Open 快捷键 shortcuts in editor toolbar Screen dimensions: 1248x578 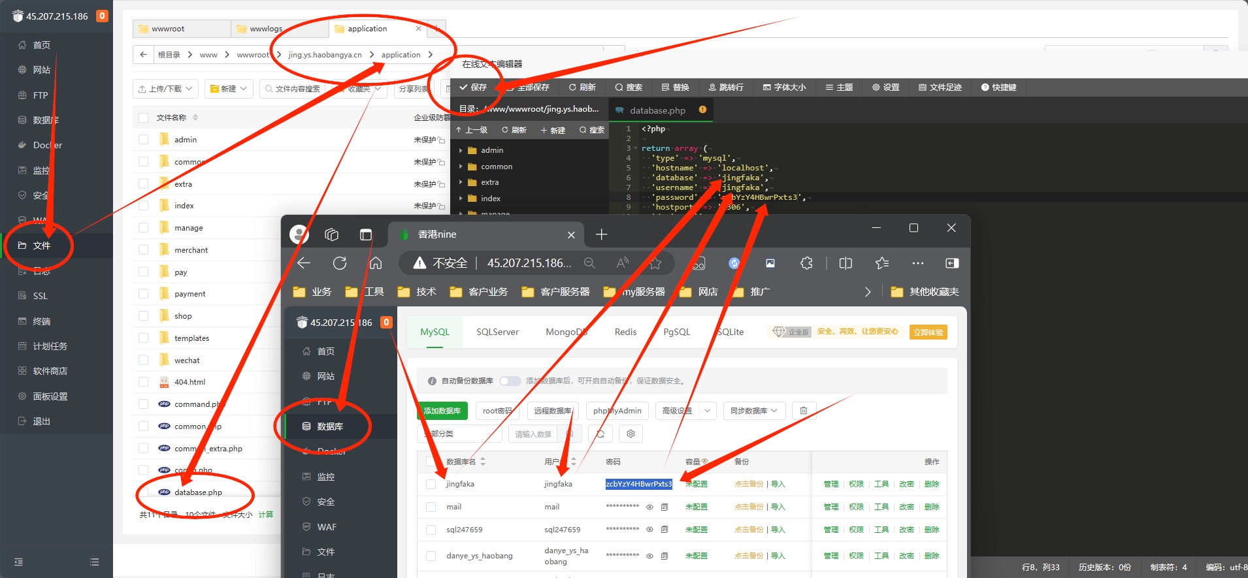[998, 88]
